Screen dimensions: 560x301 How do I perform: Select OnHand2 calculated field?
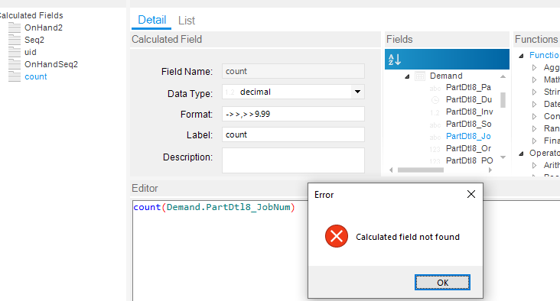43,28
